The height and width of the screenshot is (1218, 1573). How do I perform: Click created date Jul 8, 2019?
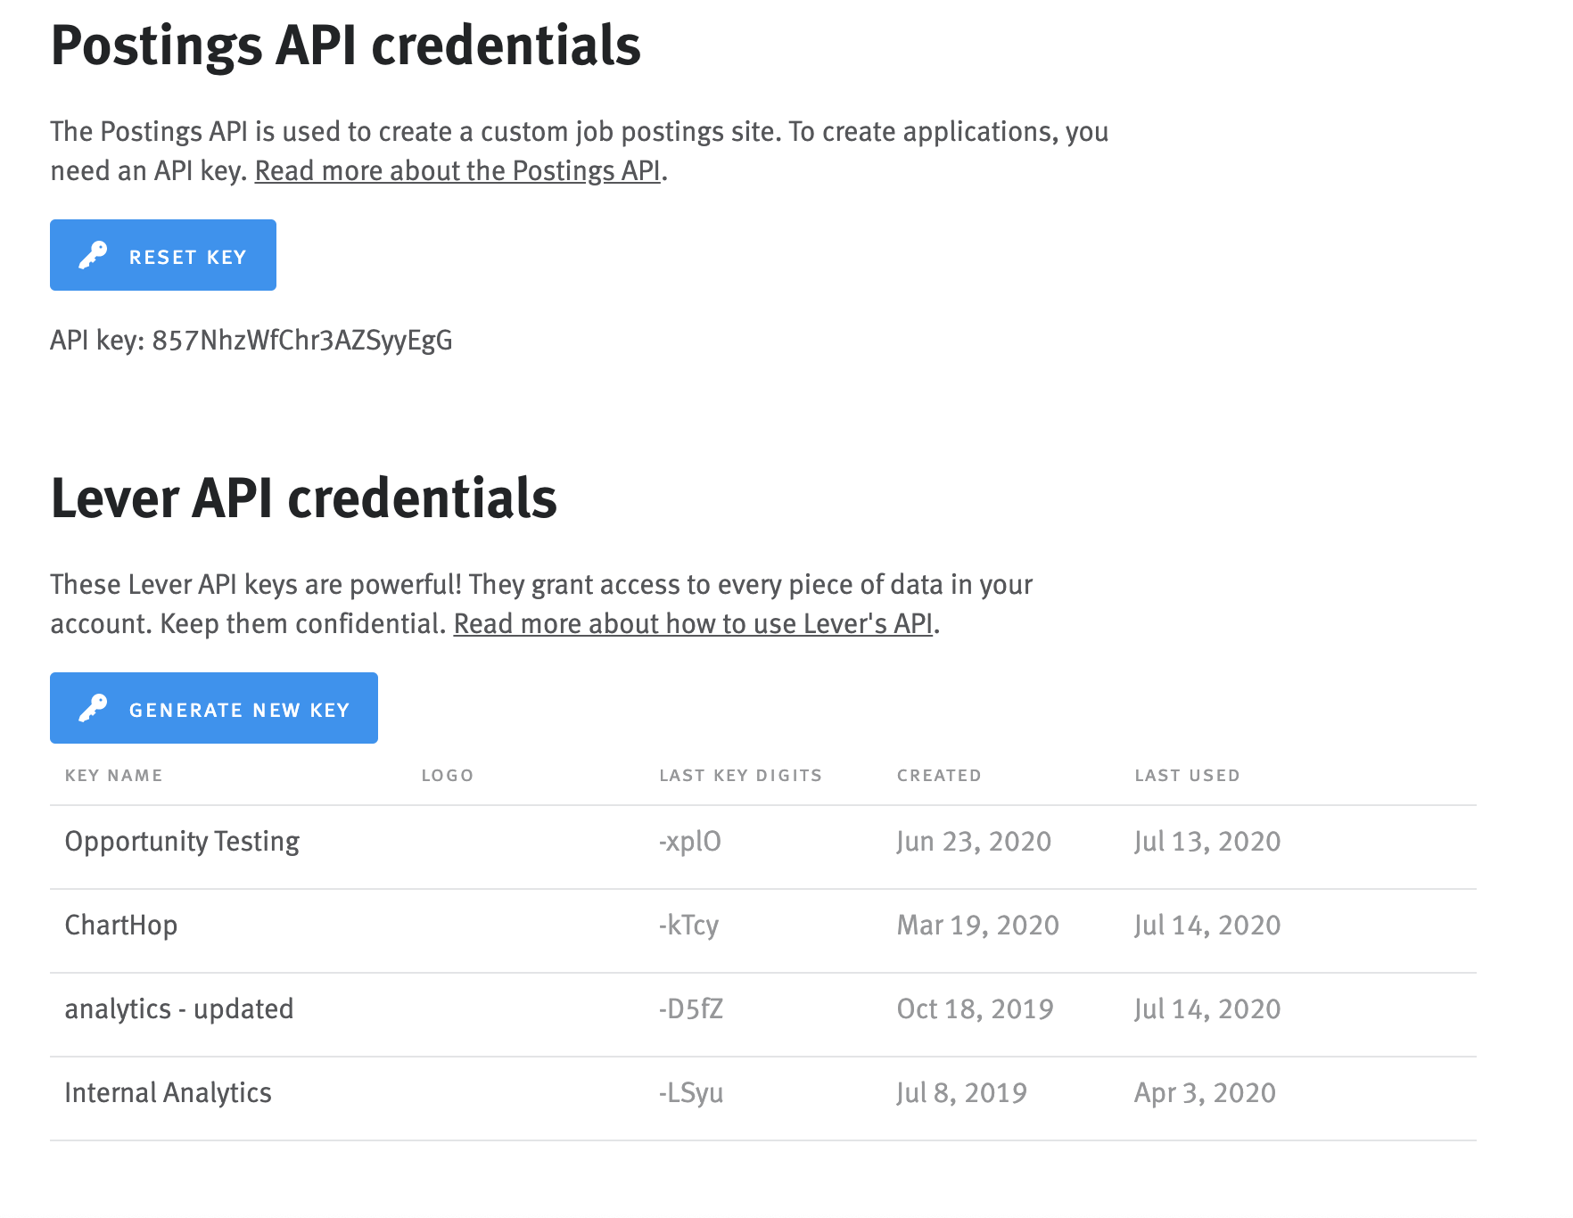pos(962,1092)
